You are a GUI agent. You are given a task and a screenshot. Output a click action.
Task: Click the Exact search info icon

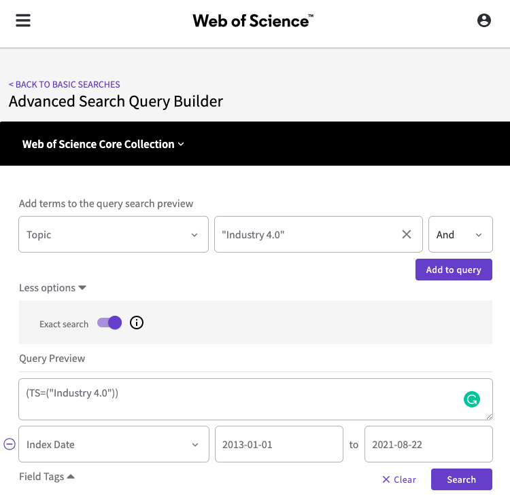137,323
